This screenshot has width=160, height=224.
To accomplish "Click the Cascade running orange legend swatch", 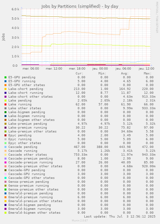I will (5, 151).
